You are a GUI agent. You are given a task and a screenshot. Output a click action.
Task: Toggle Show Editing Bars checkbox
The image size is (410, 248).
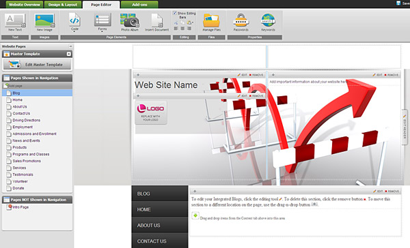point(175,13)
